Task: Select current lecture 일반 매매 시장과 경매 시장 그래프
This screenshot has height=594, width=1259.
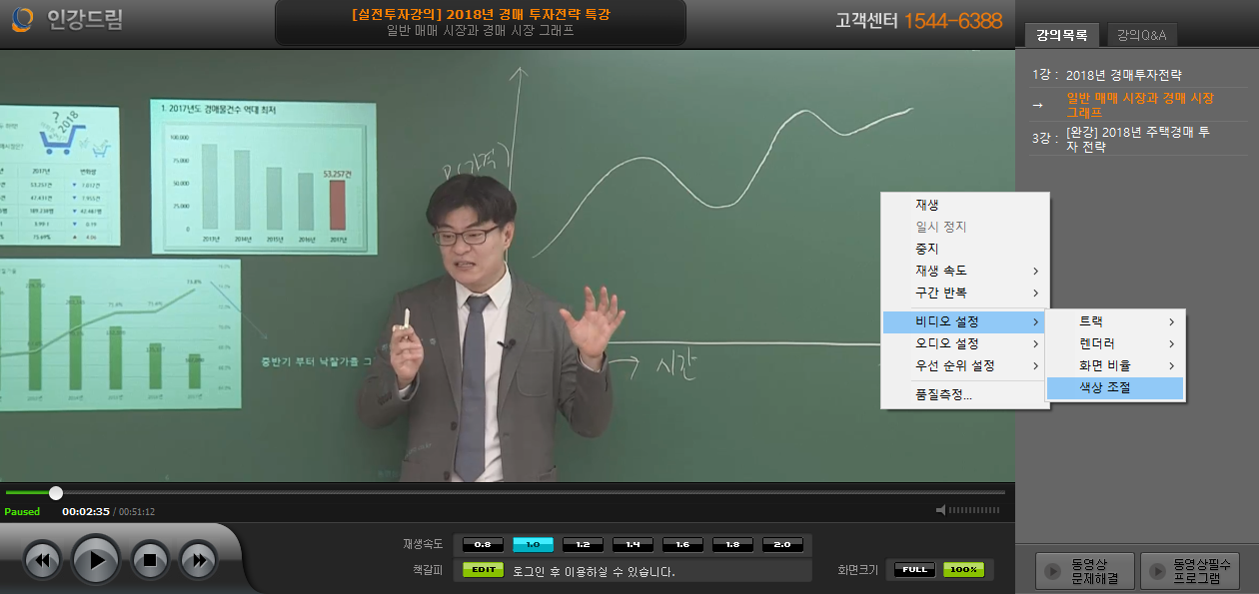Action: (1140, 105)
